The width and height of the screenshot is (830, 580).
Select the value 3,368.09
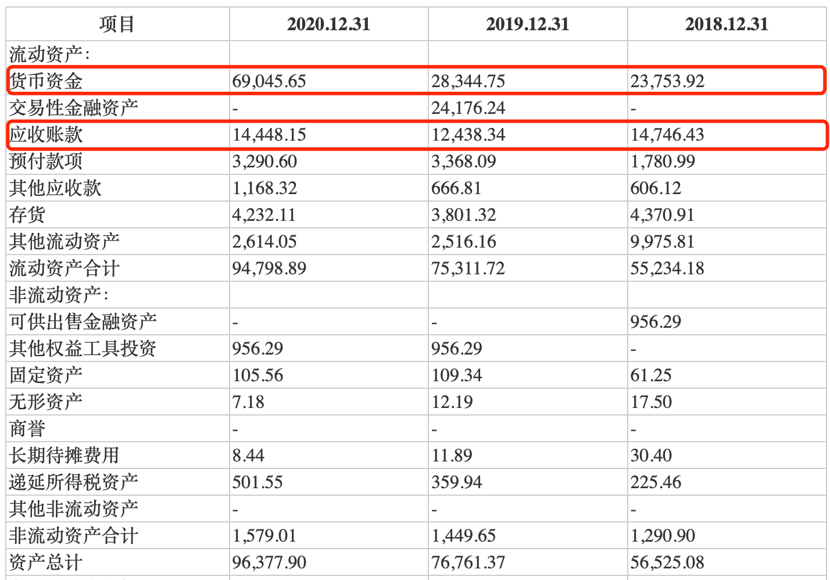(464, 161)
